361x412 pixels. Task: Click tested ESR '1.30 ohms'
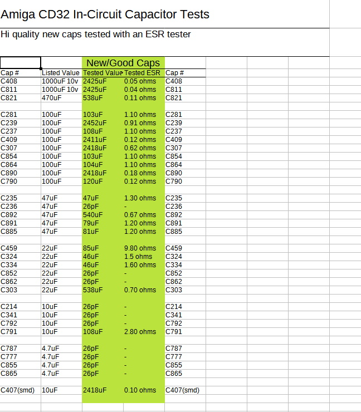pos(140,198)
